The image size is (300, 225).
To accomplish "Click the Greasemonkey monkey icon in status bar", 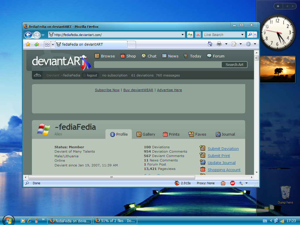I will click(x=223, y=183).
